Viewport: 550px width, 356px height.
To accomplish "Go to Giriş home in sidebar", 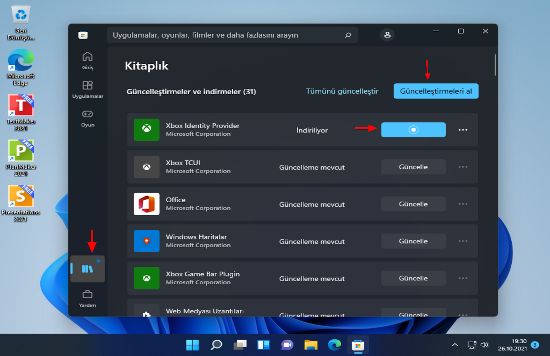I will pos(88,61).
